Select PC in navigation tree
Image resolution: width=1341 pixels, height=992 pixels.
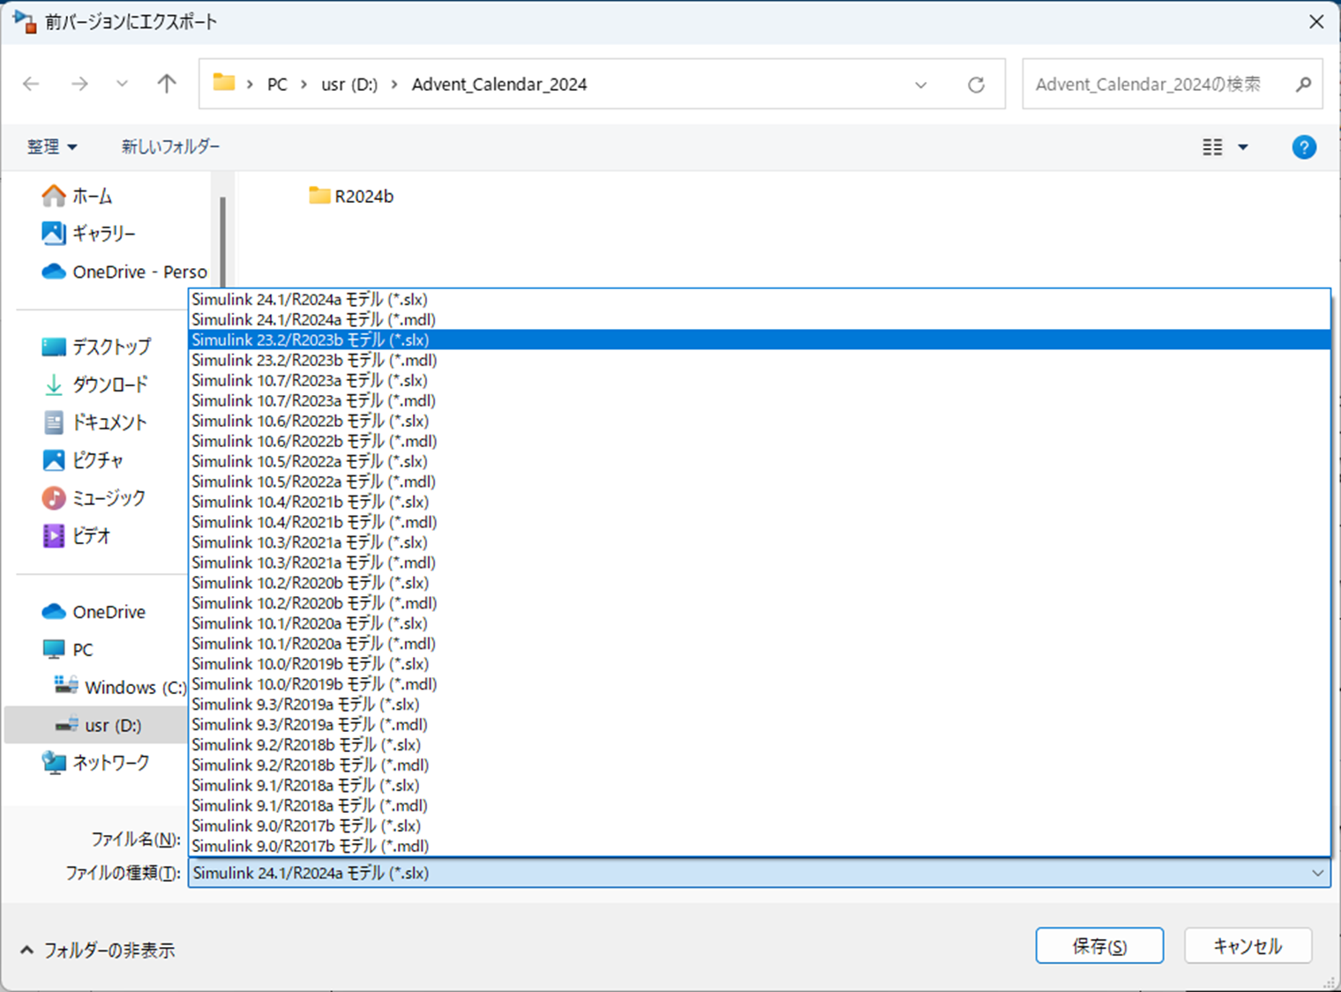68,650
